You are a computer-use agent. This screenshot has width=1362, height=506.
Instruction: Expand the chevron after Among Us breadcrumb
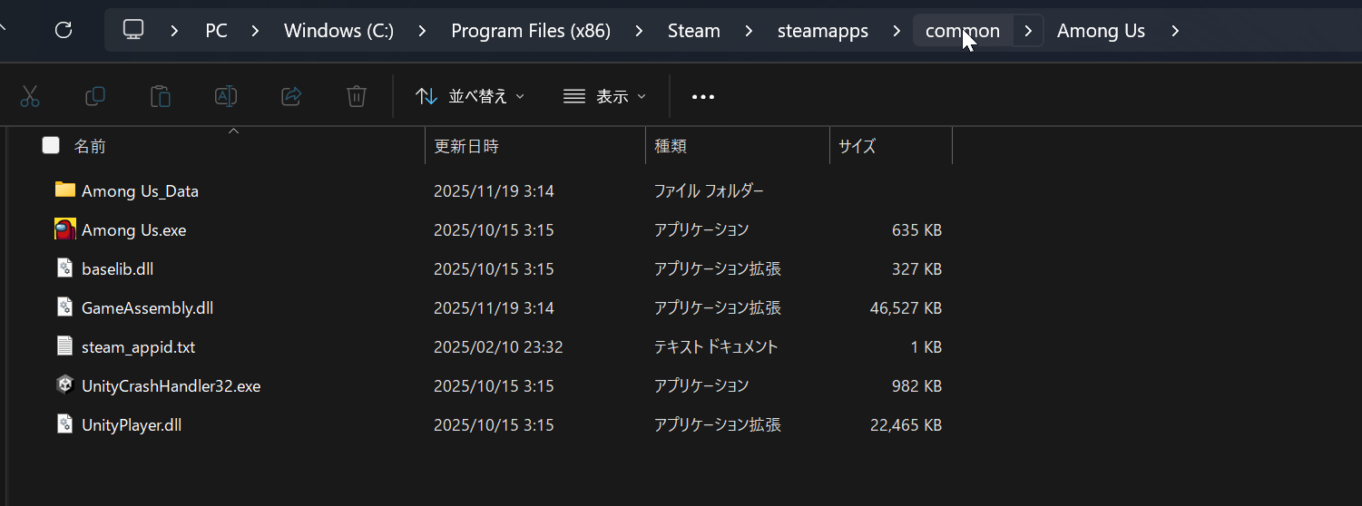[x=1175, y=31]
